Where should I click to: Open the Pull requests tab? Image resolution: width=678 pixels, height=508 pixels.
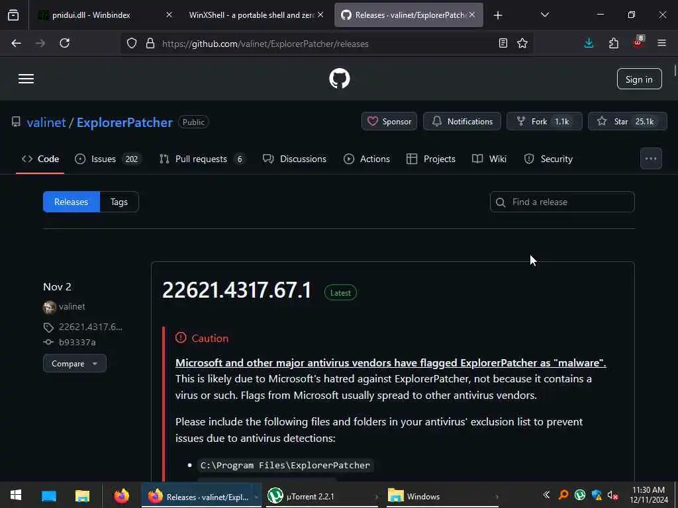point(202,159)
